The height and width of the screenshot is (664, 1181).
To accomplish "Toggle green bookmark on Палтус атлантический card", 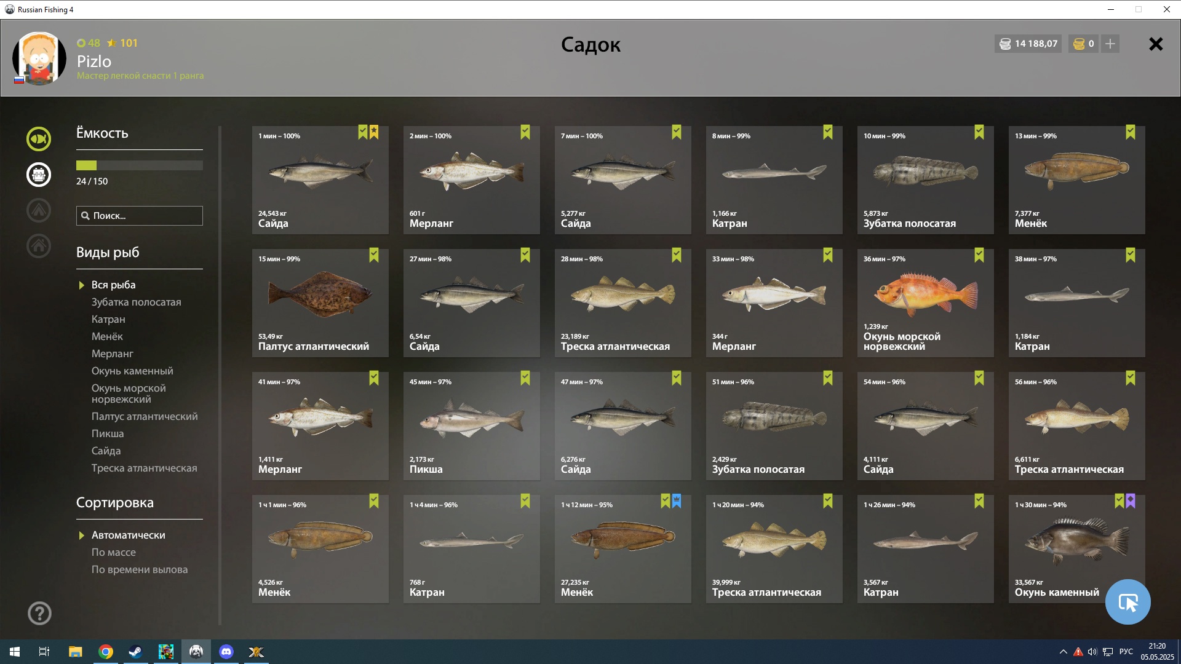I will click(374, 255).
